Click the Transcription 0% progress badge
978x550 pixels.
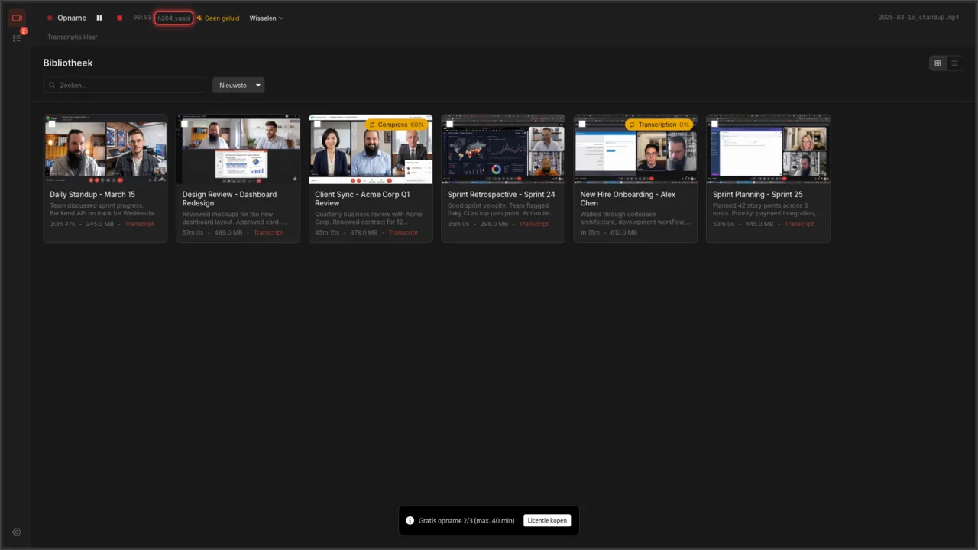click(659, 125)
